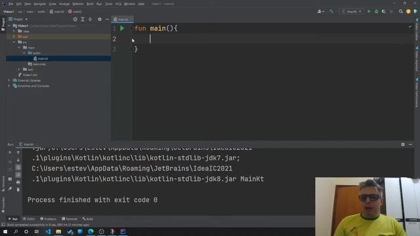Click the green Run gutter icon beside fun main
Viewport: 420px width, 236px height.
click(122, 28)
